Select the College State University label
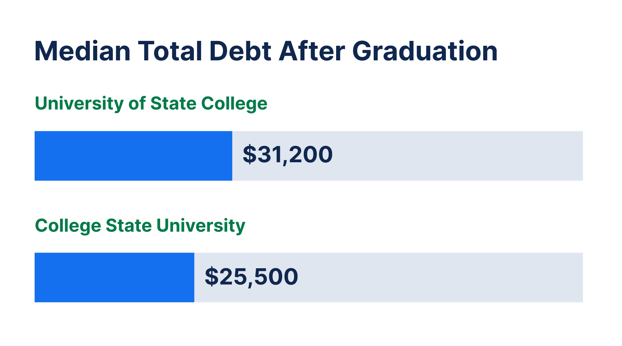This screenshot has width=622, height=346. coord(140,226)
